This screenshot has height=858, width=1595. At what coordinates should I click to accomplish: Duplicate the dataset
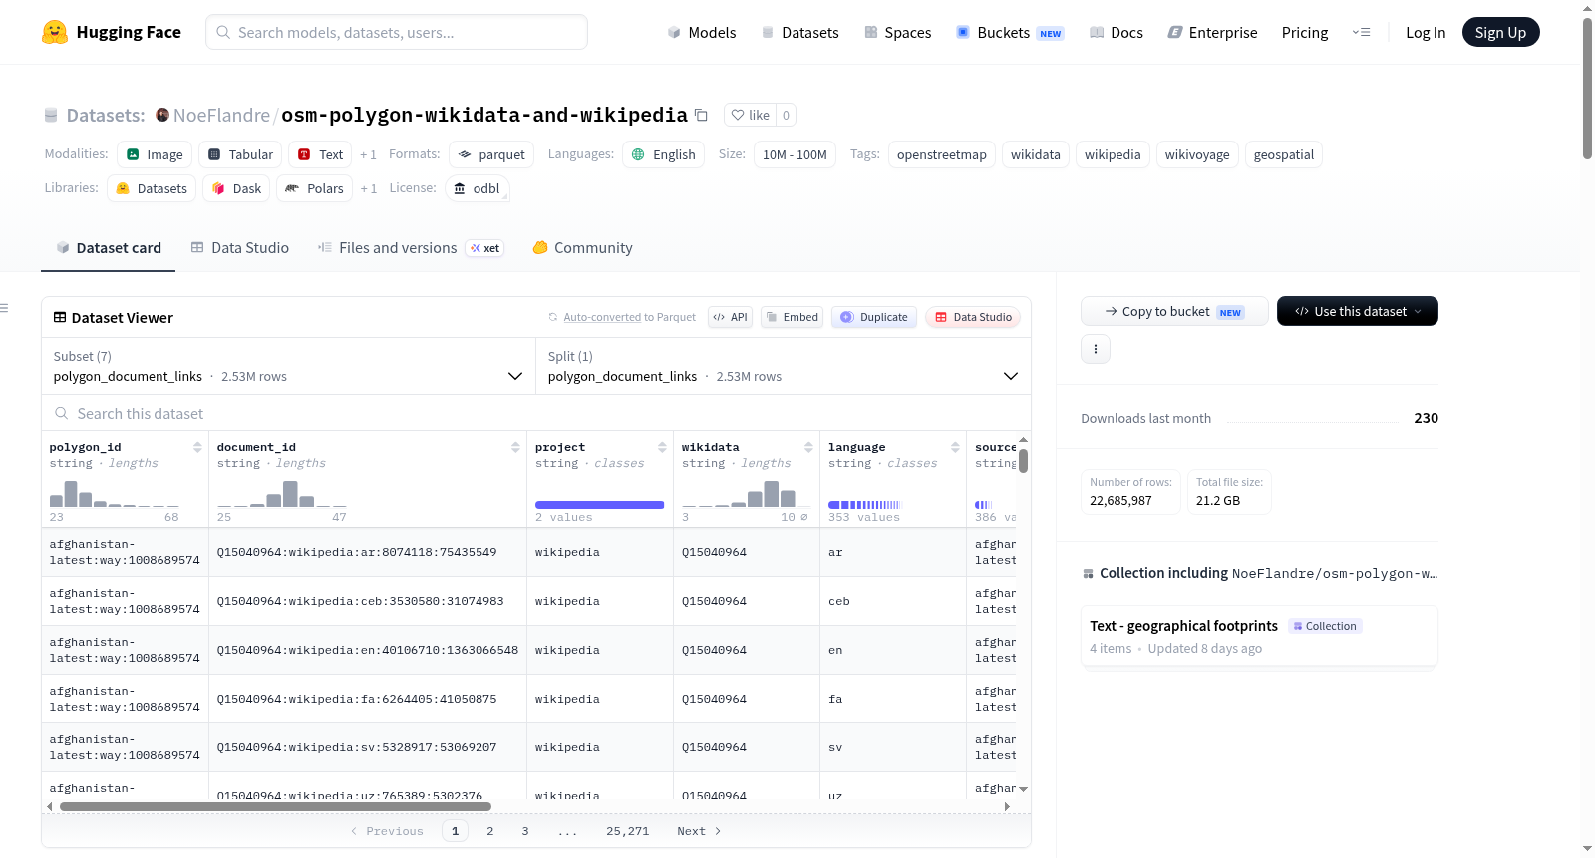coord(874,317)
